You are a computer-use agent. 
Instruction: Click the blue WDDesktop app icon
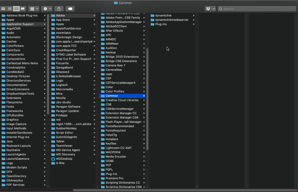(53, 158)
